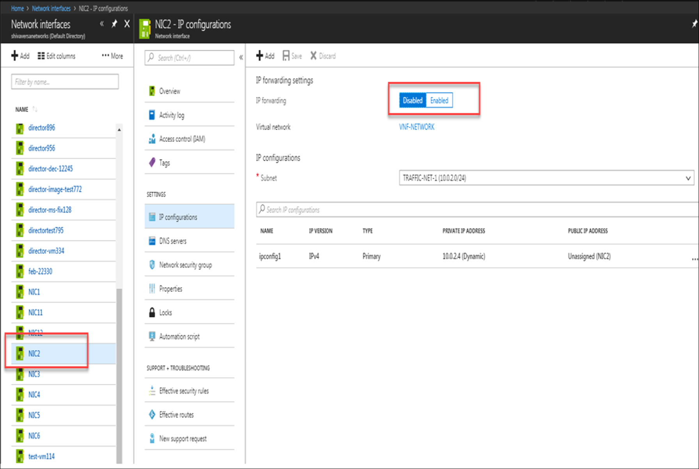Open the More options menu
Screen dimensions: 699x469
click(112, 56)
